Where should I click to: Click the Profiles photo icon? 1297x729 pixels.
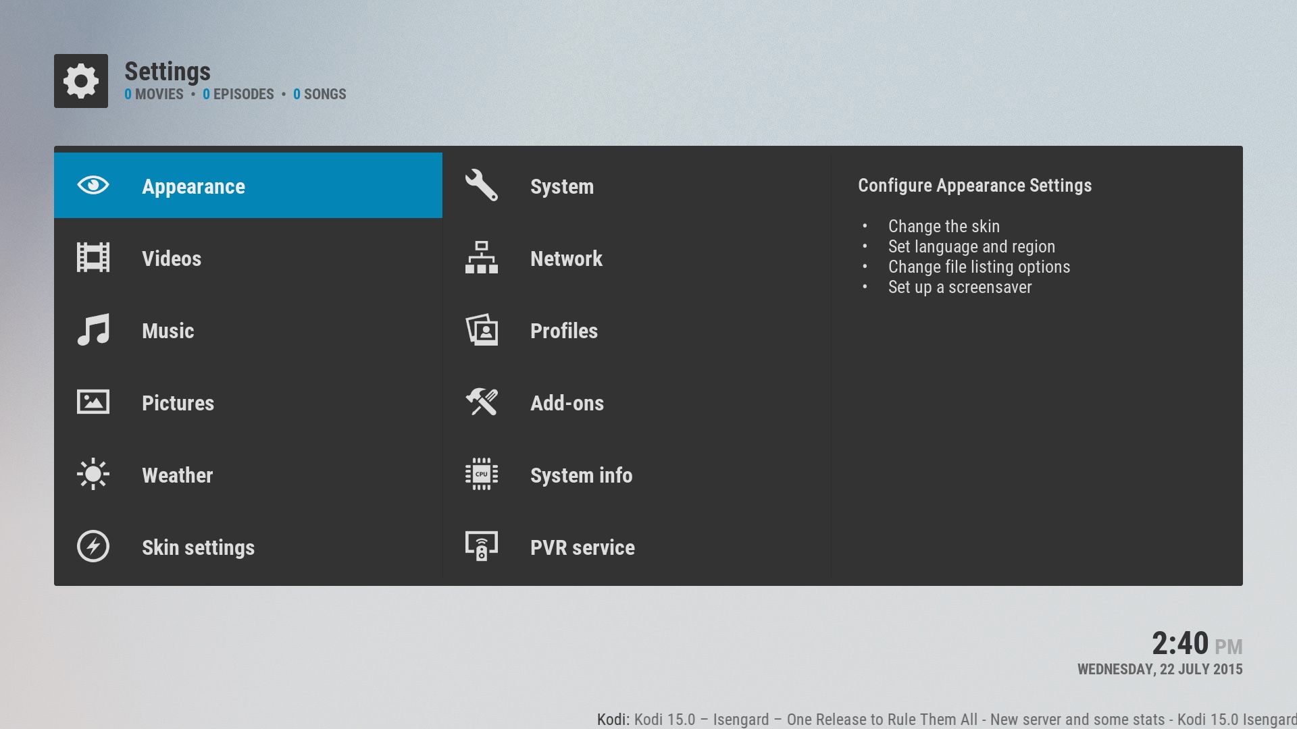tap(482, 330)
